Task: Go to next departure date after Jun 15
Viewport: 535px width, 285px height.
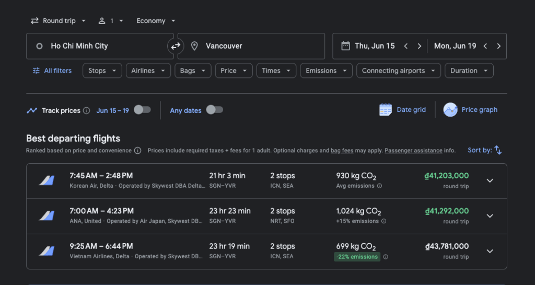Action: tap(419, 46)
